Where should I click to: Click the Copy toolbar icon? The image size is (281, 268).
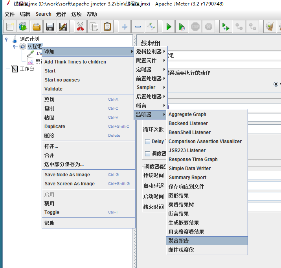coord(94,27)
